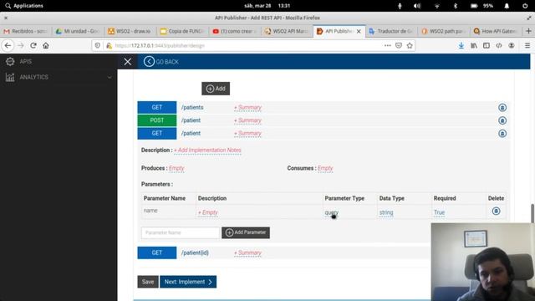The image size is (535, 301).
Task: Switch to the Copia de FUN tab
Action: pyautogui.click(x=182, y=31)
